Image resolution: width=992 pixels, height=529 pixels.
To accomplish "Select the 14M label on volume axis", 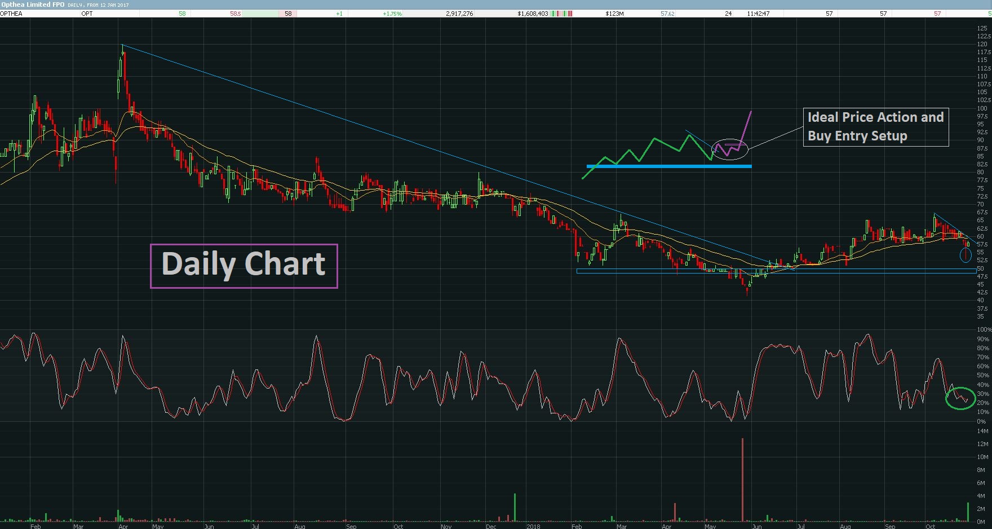I will click(982, 431).
